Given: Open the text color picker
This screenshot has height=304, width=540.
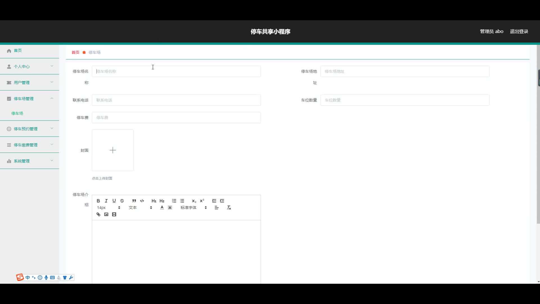Looking at the screenshot, I should coord(162,208).
